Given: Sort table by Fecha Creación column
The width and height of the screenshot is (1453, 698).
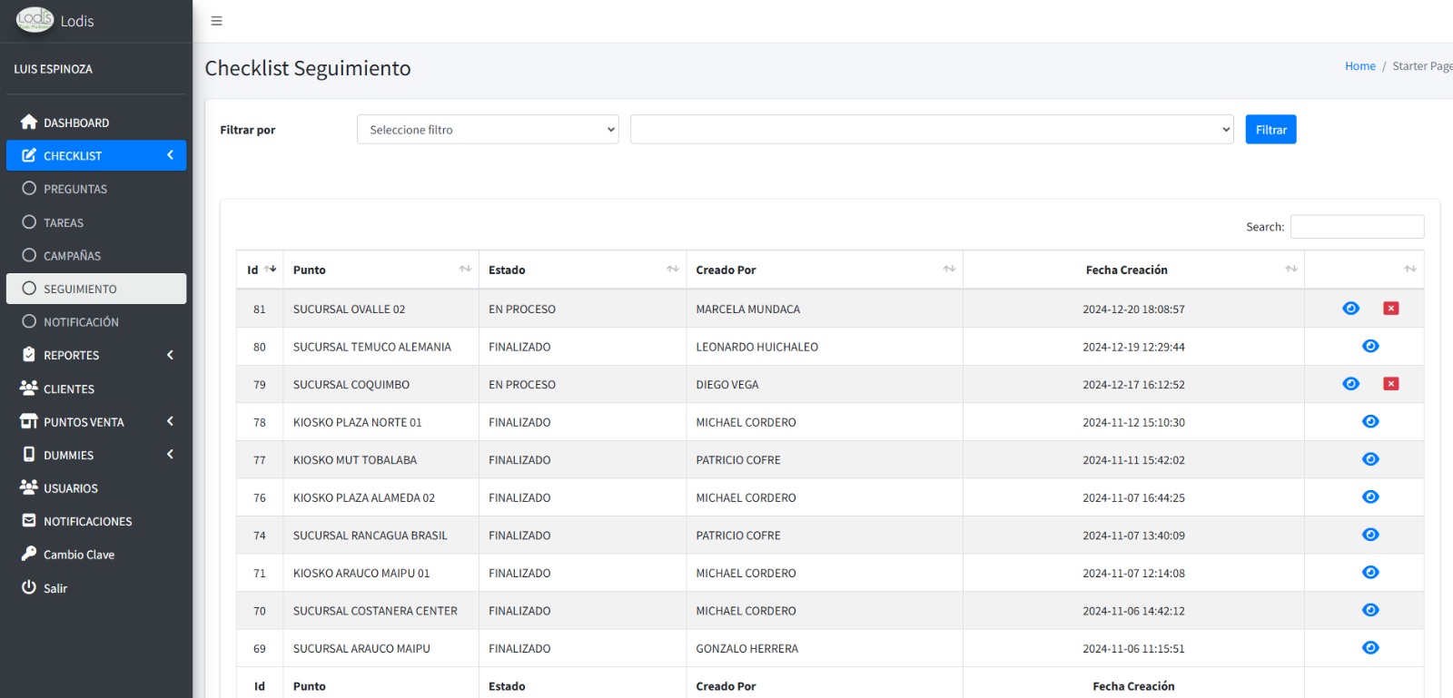Looking at the screenshot, I should [x=1133, y=270].
